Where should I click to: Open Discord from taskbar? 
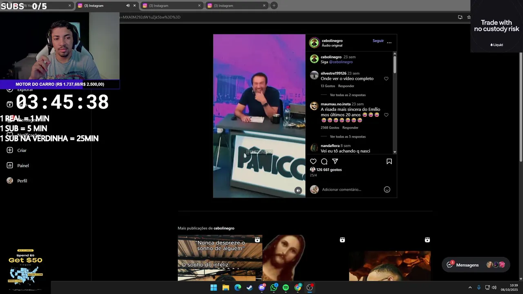tap(262, 287)
